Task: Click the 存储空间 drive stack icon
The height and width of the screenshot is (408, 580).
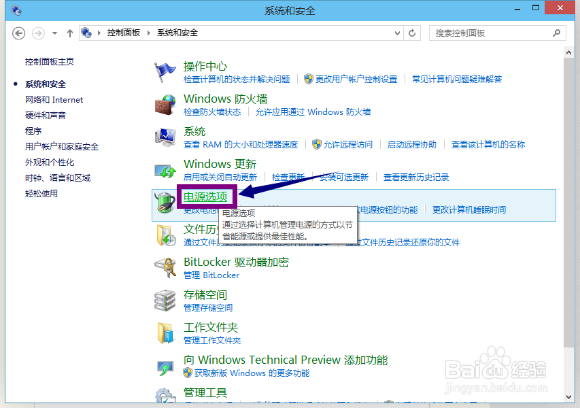Action: tap(165, 299)
